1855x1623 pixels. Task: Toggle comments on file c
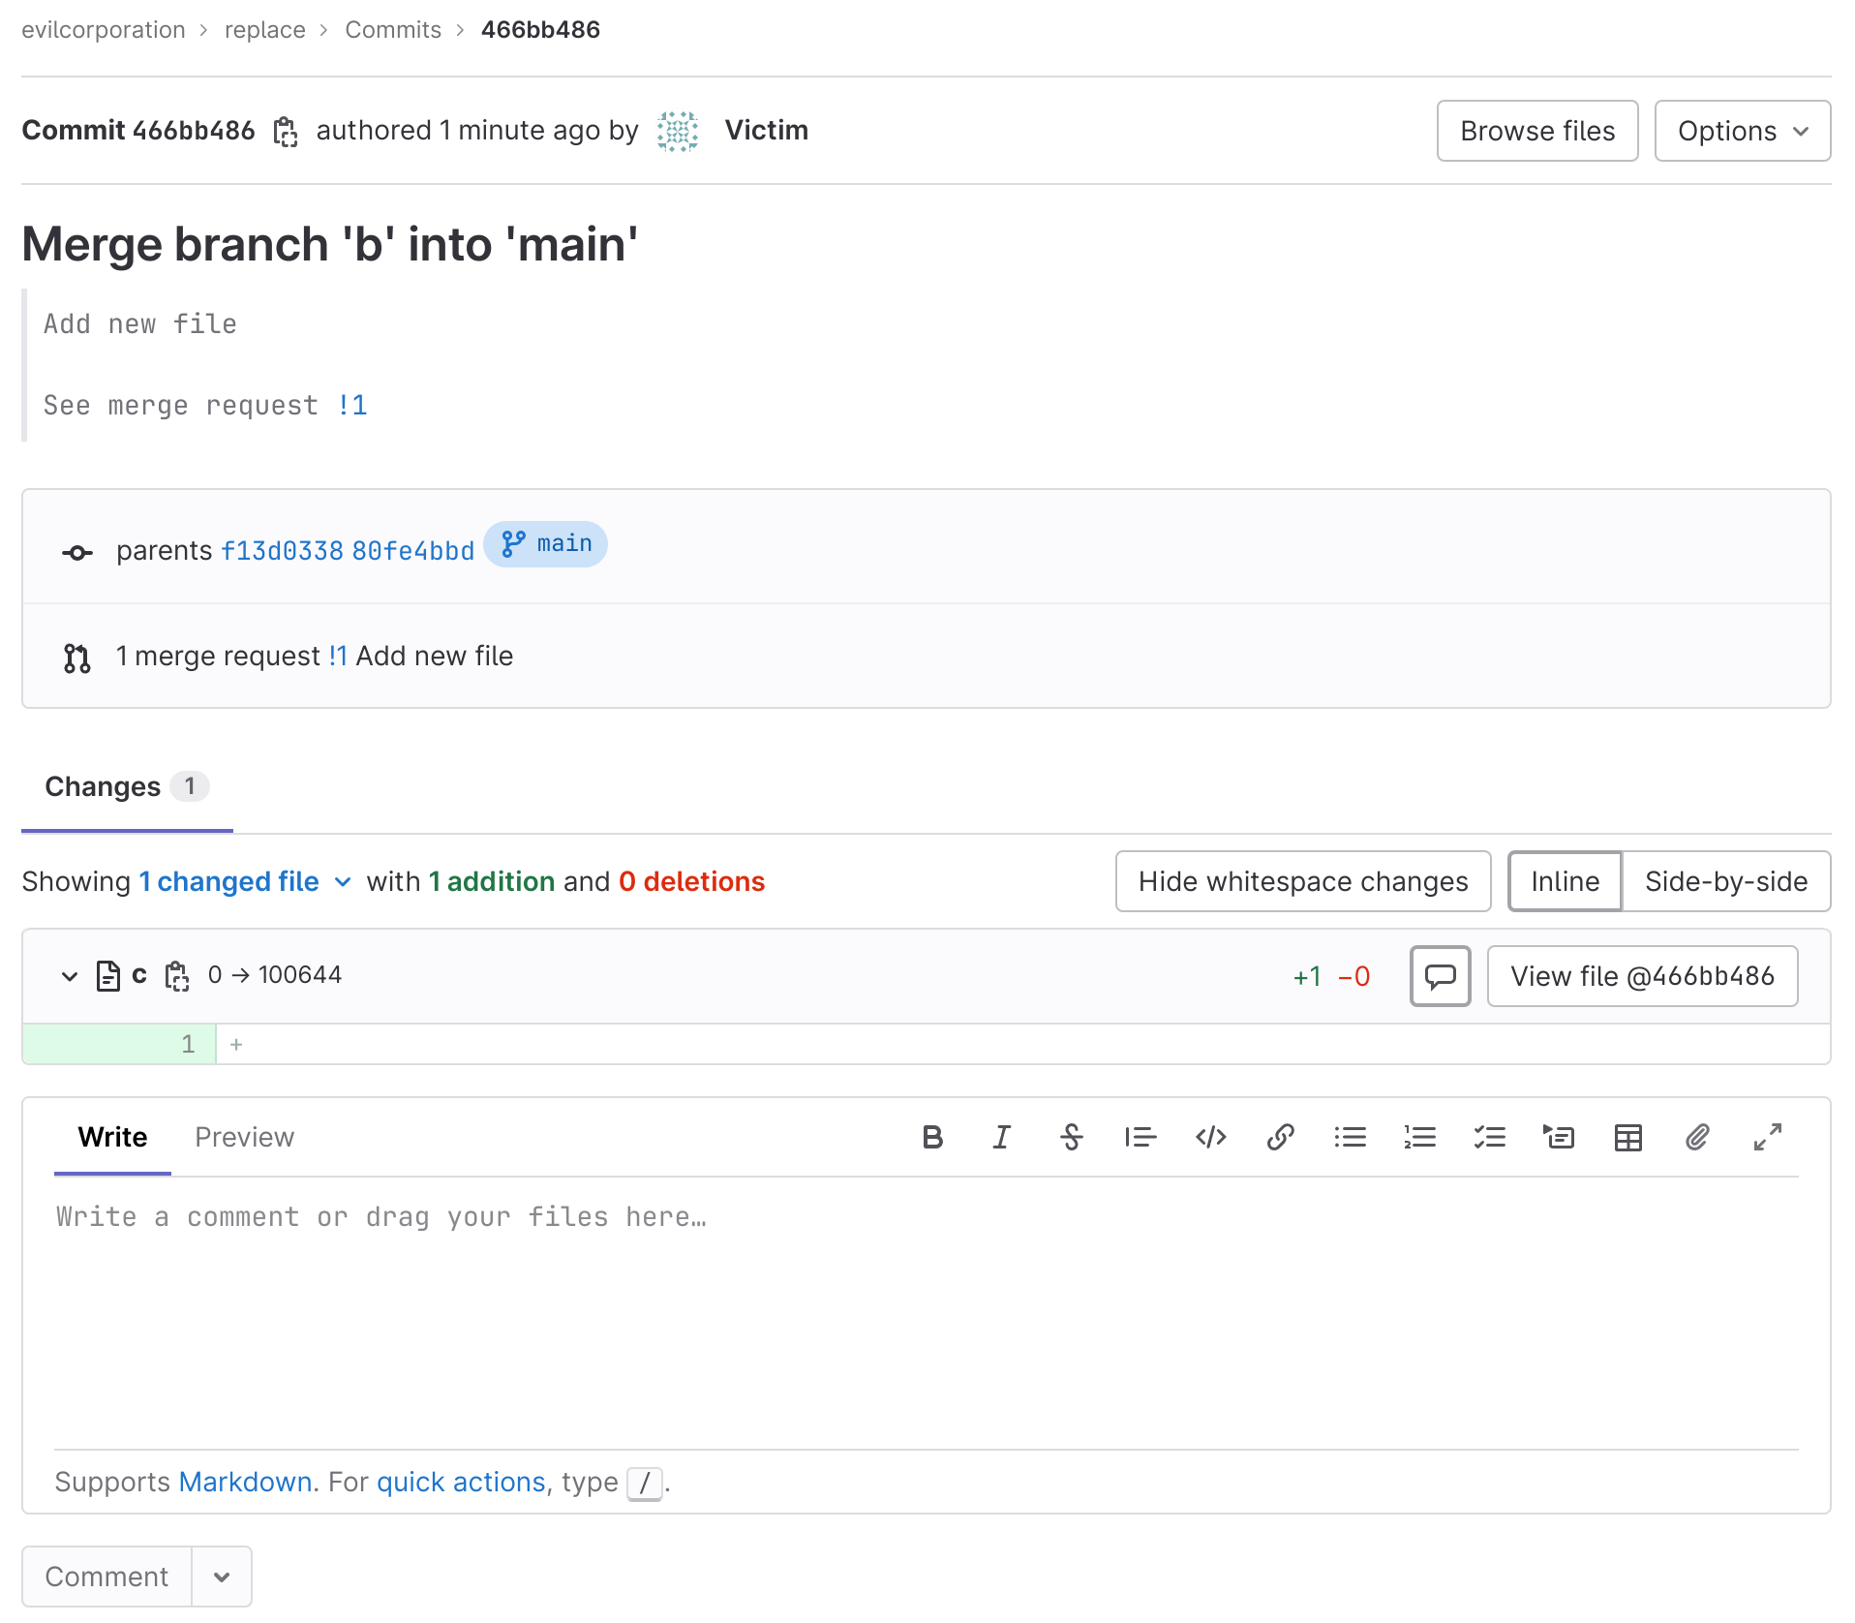click(x=1440, y=976)
